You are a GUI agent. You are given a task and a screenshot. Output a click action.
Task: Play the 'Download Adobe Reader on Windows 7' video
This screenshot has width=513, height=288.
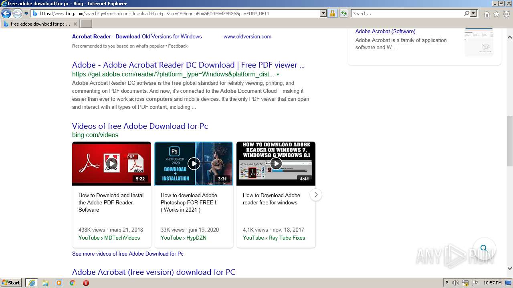click(276, 164)
